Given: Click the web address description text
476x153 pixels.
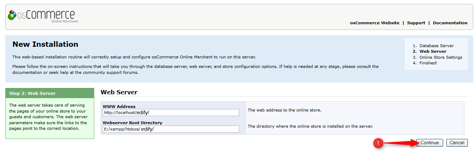Looking at the screenshot, I should (284, 110).
